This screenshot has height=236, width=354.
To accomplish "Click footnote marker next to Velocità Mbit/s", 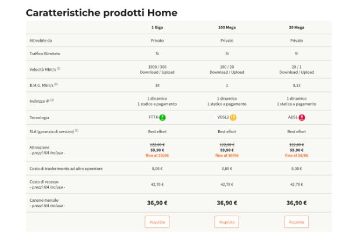I will click(59, 68).
